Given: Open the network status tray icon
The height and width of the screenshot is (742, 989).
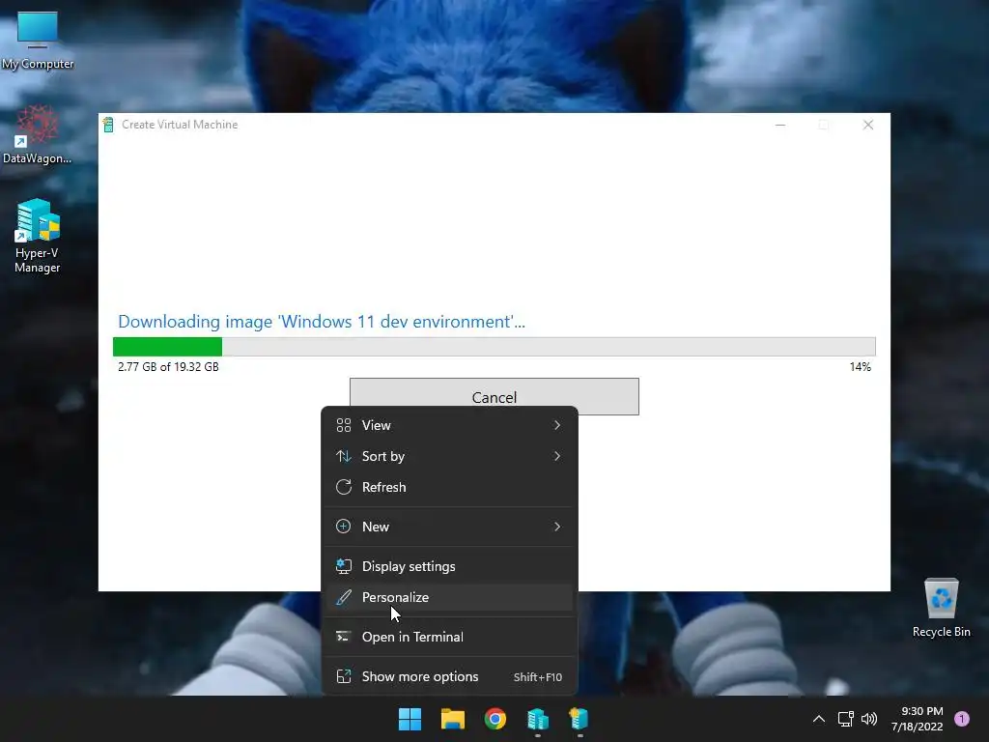Looking at the screenshot, I should pyautogui.click(x=845, y=719).
